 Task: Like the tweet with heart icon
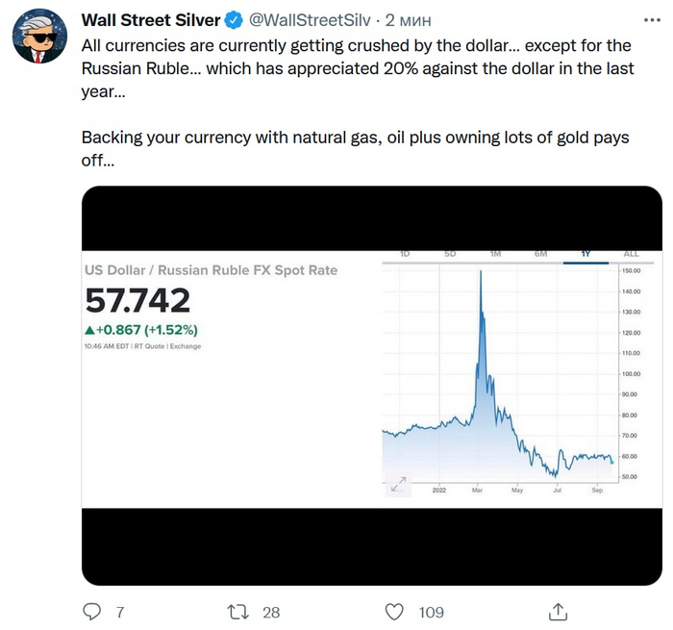(x=394, y=611)
